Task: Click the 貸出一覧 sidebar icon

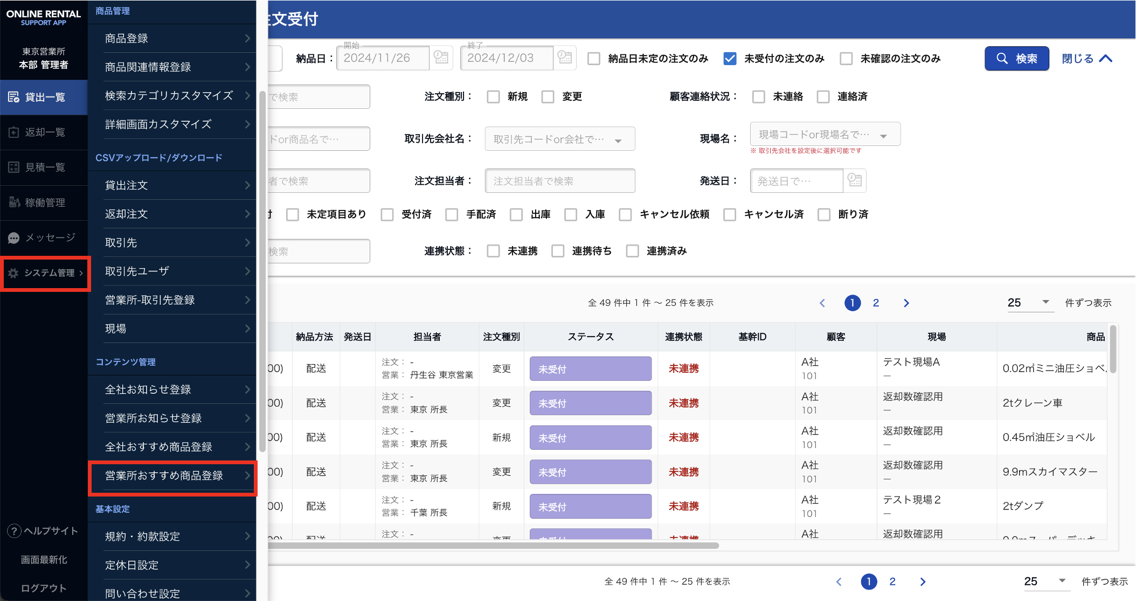Action: pos(14,97)
